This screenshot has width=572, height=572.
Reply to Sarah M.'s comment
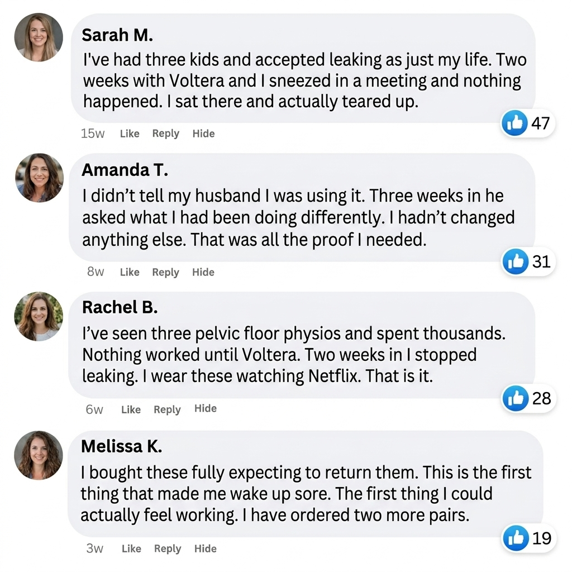tap(166, 134)
